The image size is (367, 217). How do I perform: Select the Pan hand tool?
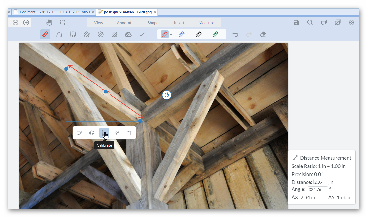tap(49, 23)
